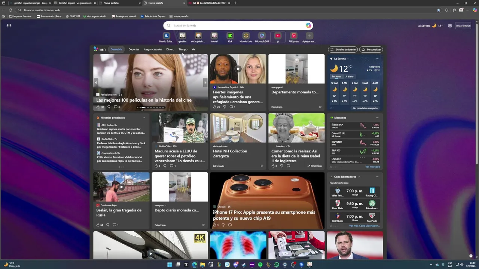Image resolution: width=479 pixels, height=269 pixels.
Task: Open the Hotel NH Collection Zaragoza card
Action: tap(238, 141)
